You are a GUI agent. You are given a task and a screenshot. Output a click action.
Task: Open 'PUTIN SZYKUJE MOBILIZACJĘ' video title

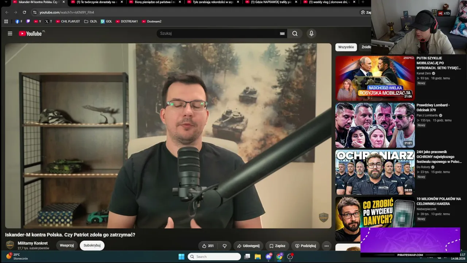click(x=439, y=63)
